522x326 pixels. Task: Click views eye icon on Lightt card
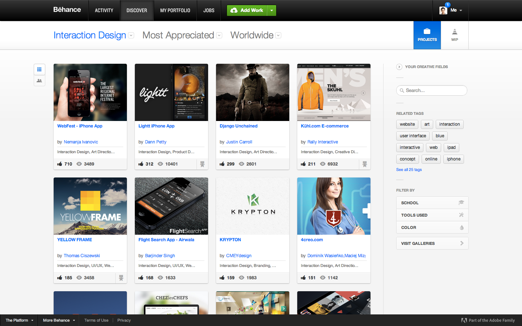pyautogui.click(x=160, y=164)
